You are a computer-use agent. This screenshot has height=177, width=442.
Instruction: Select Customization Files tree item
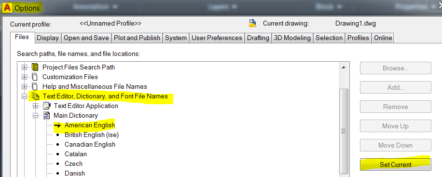tap(70, 77)
